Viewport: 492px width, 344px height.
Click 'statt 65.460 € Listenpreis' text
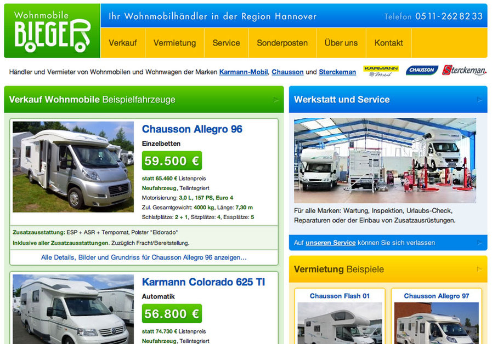[174, 179]
